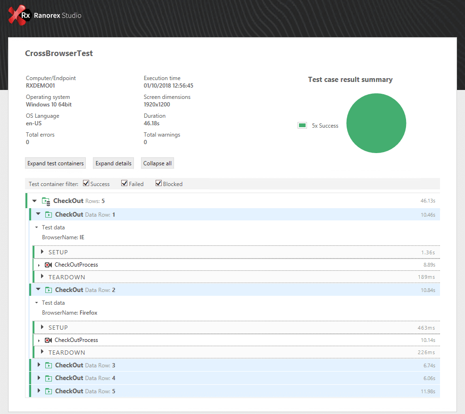Screen dimensions: 465x414
Task: Click the recording icon of the 10.14s CheckOutProcess
Action: click(x=48, y=340)
